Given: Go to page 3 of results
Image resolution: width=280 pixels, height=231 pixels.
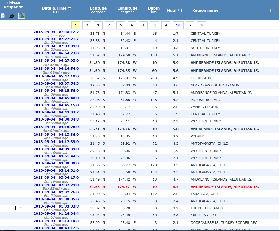Looking at the screenshot, I should [98, 25].
